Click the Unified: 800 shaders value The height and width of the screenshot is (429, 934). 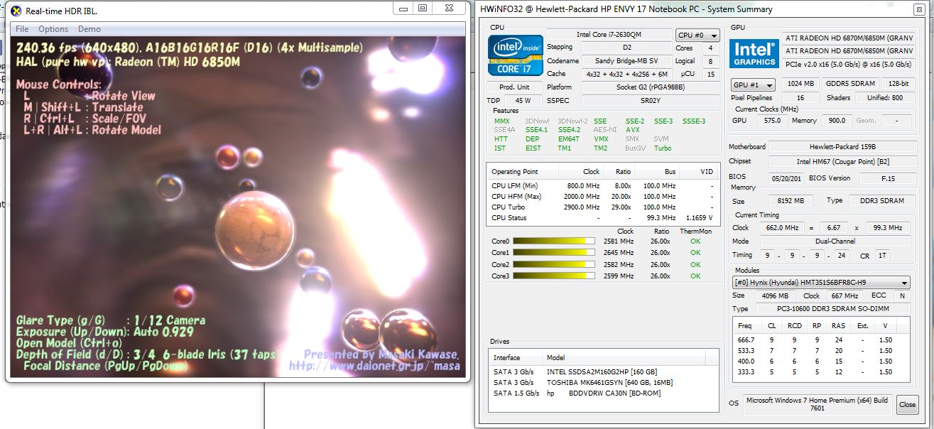(x=885, y=98)
